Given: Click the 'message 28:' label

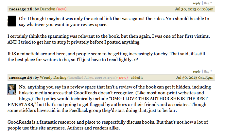Looking at the screenshot, I should click(x=21, y=9).
